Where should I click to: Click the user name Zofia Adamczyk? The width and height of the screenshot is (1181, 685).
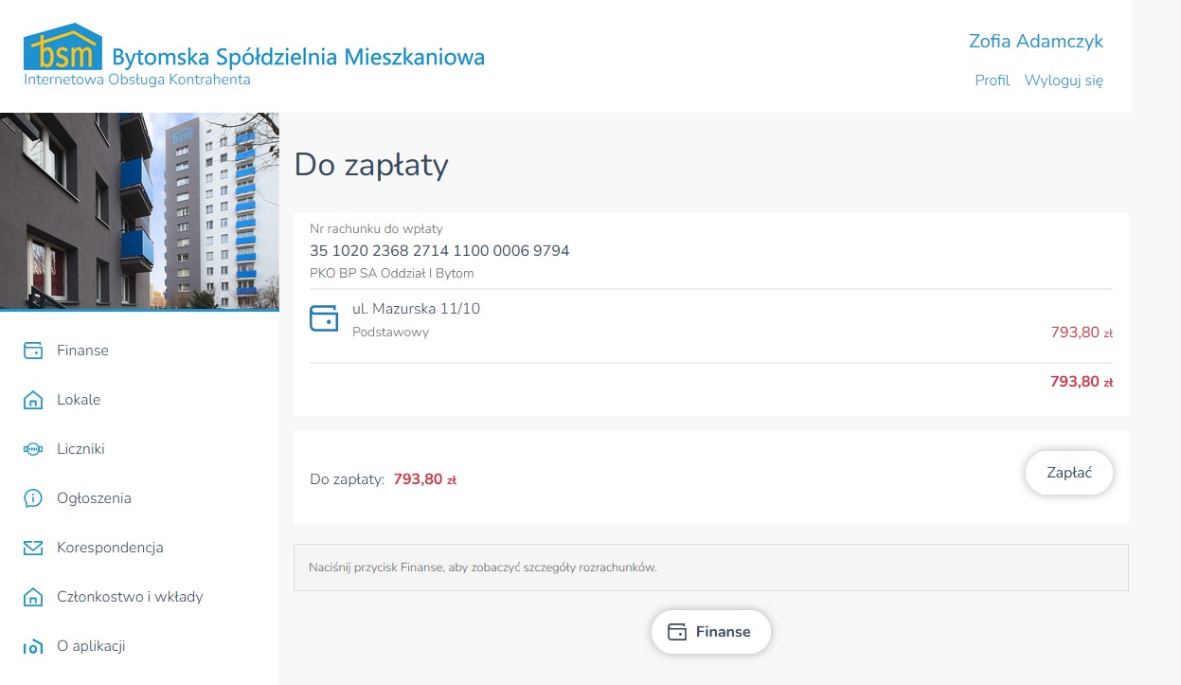pos(1035,41)
